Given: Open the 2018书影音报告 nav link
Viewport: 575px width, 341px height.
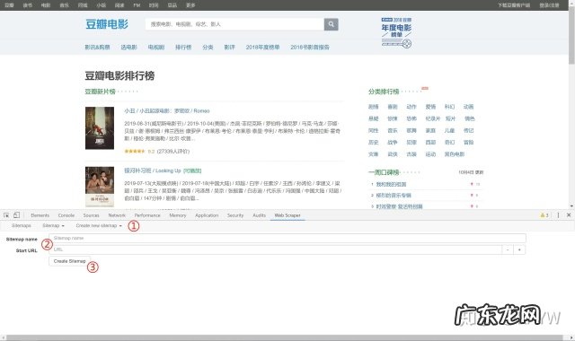Looking at the screenshot, I should click(x=310, y=48).
